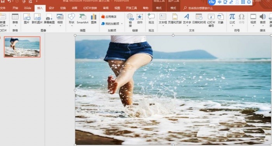The height and width of the screenshot is (146, 272).
Task: Click the Store add-ins button
Action: point(109,17)
